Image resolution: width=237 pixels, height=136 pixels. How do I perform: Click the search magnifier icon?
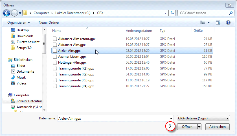tap(231, 13)
